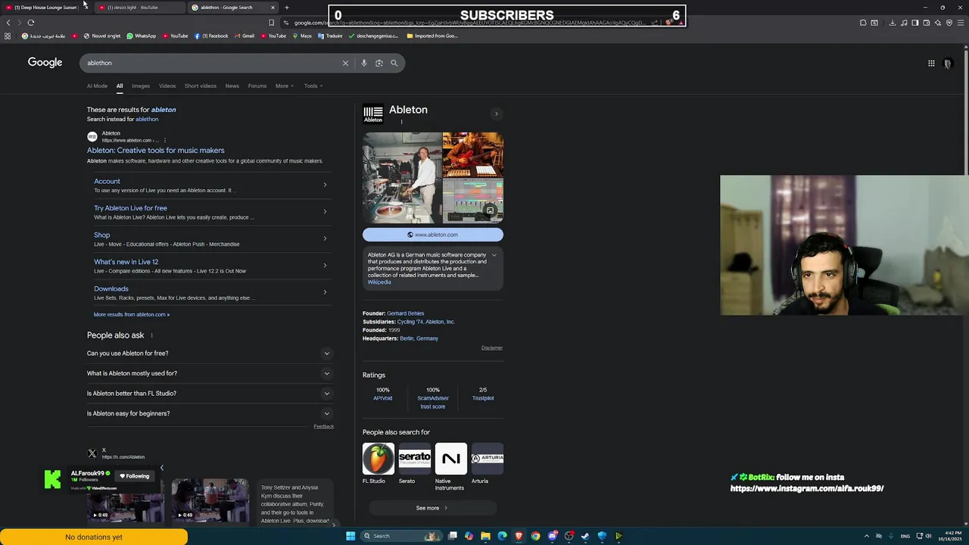Open File Explorer from taskbar

coord(485,536)
